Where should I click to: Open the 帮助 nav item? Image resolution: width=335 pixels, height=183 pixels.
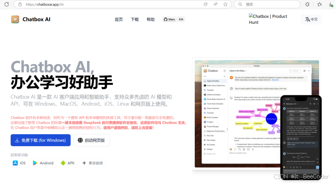[151, 19]
